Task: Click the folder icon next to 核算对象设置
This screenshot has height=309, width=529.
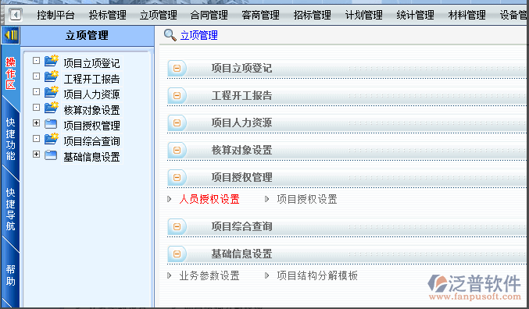Action: coord(52,108)
